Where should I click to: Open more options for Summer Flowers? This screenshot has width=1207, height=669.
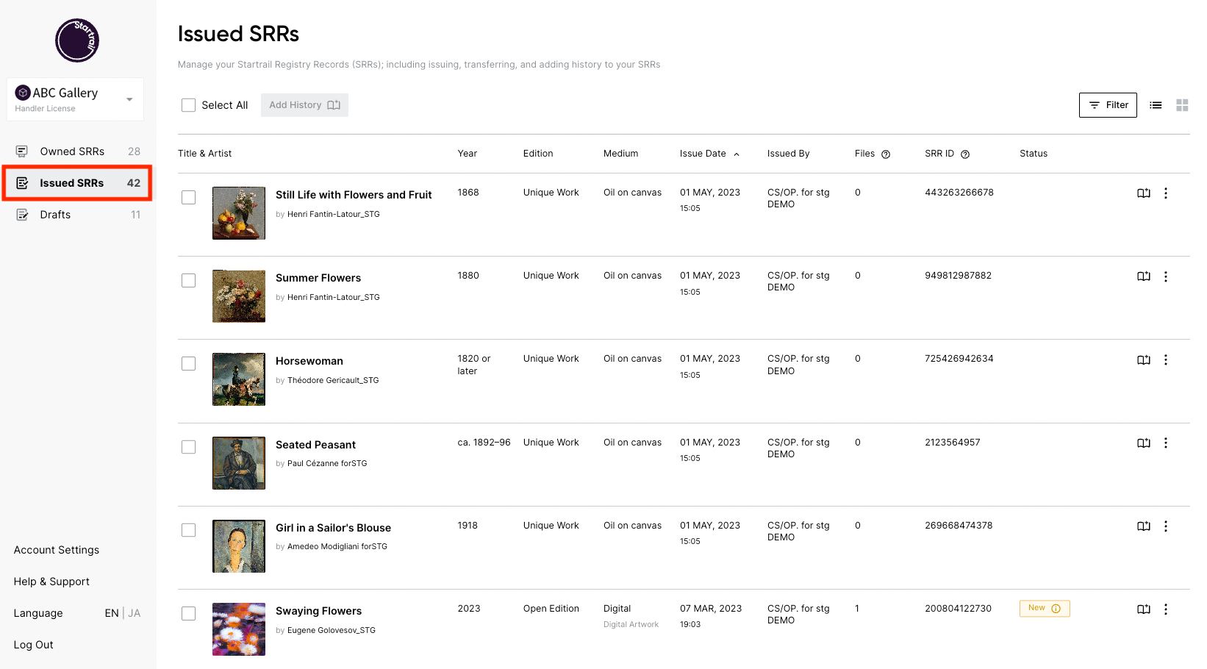point(1166,276)
